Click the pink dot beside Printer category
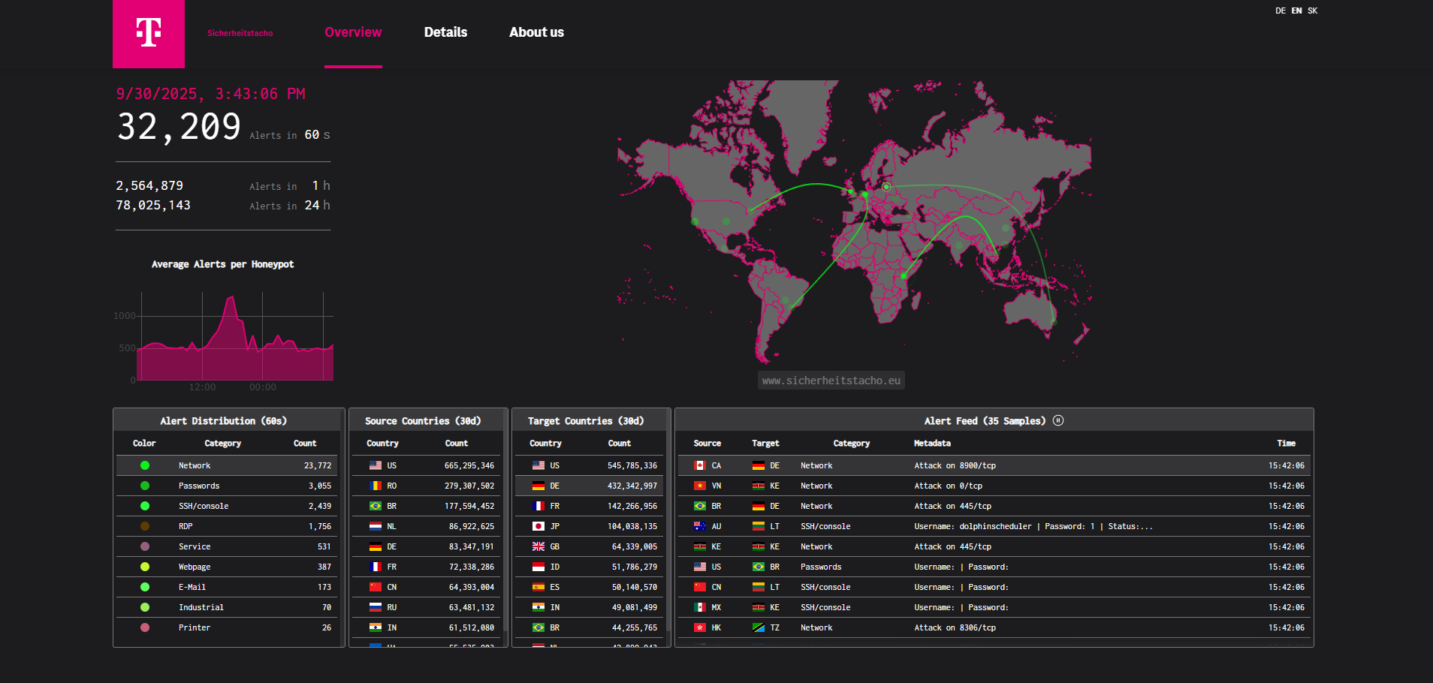Viewport: 1433px width, 683px height. click(144, 627)
